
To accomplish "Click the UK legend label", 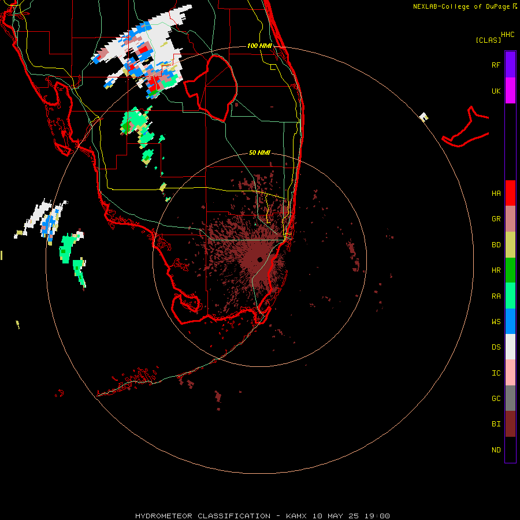I will click(496, 91).
